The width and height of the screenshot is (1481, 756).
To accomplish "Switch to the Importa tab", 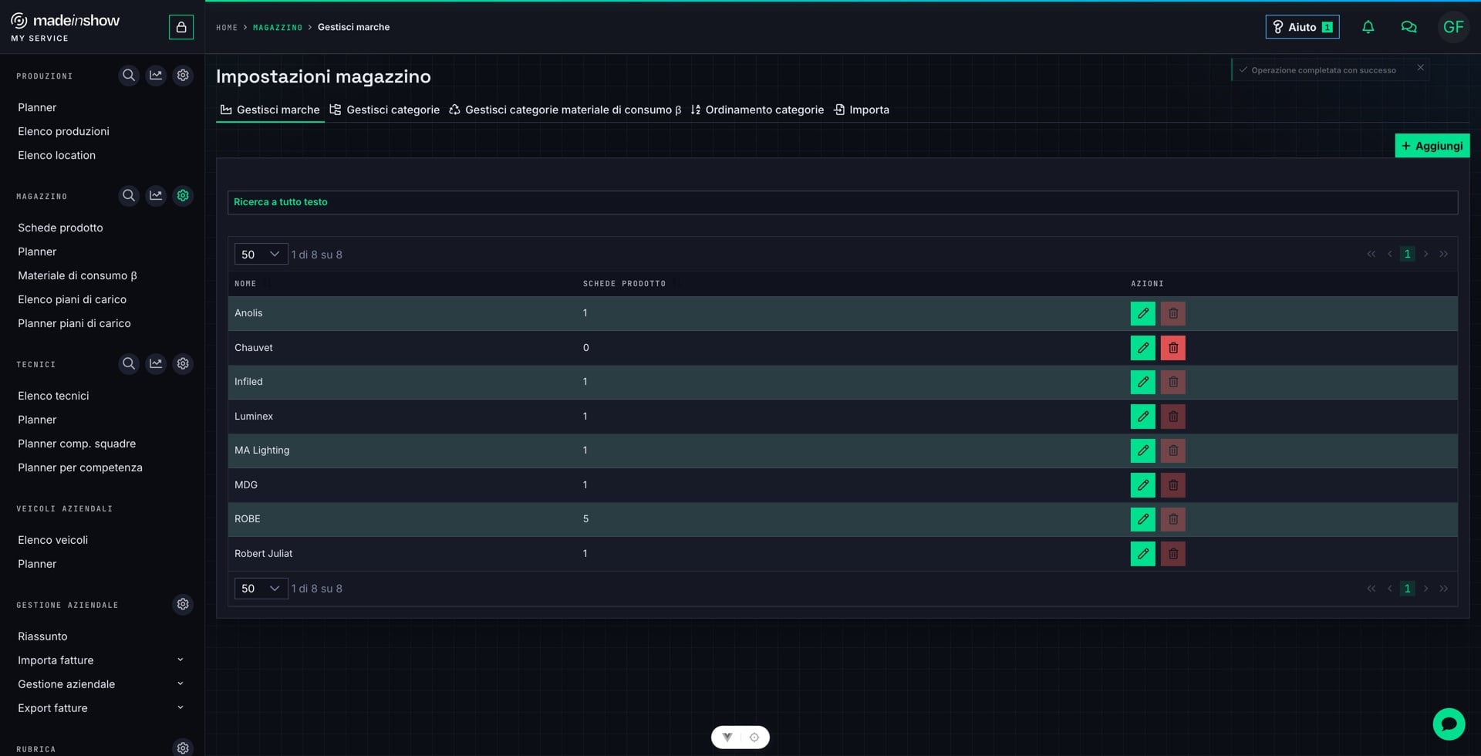I will click(862, 110).
